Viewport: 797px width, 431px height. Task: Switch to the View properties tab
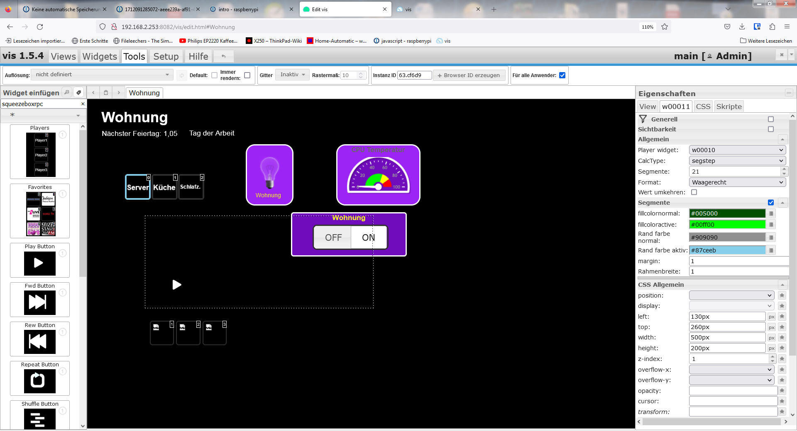pyautogui.click(x=648, y=107)
